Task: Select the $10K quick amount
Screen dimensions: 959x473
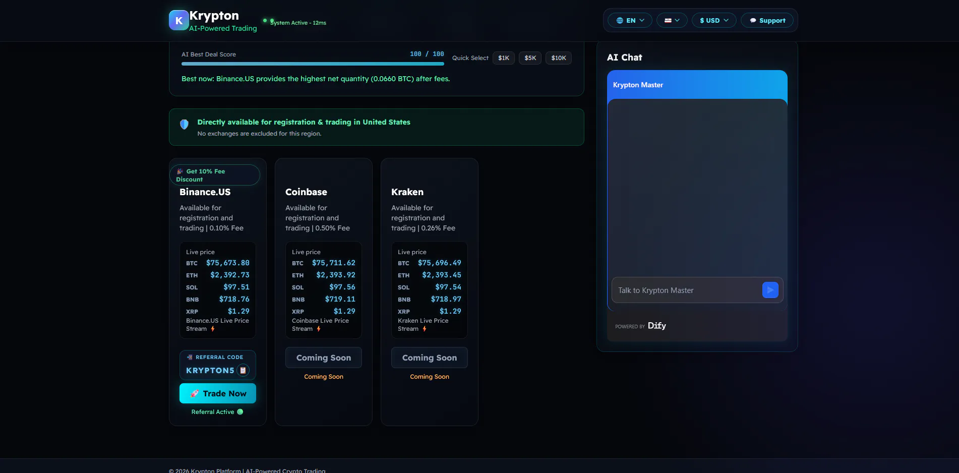Action: click(559, 58)
